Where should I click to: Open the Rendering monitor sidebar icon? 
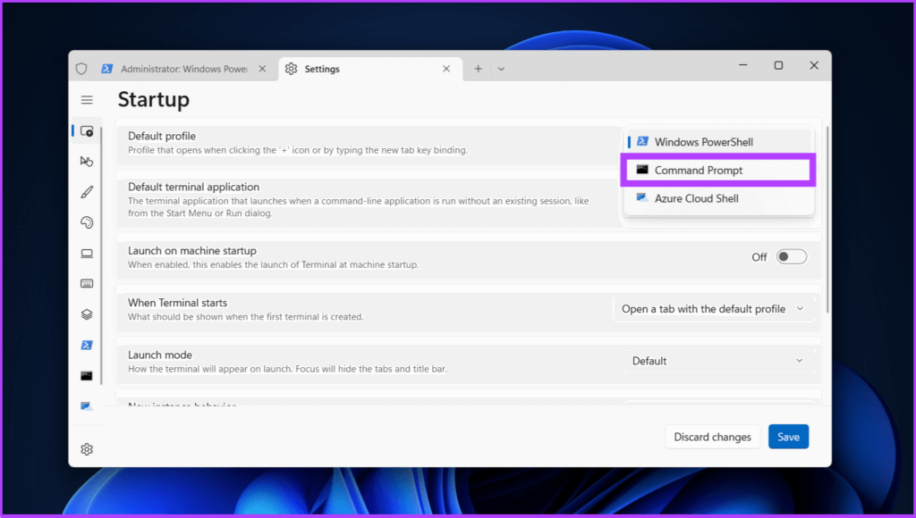click(x=87, y=253)
